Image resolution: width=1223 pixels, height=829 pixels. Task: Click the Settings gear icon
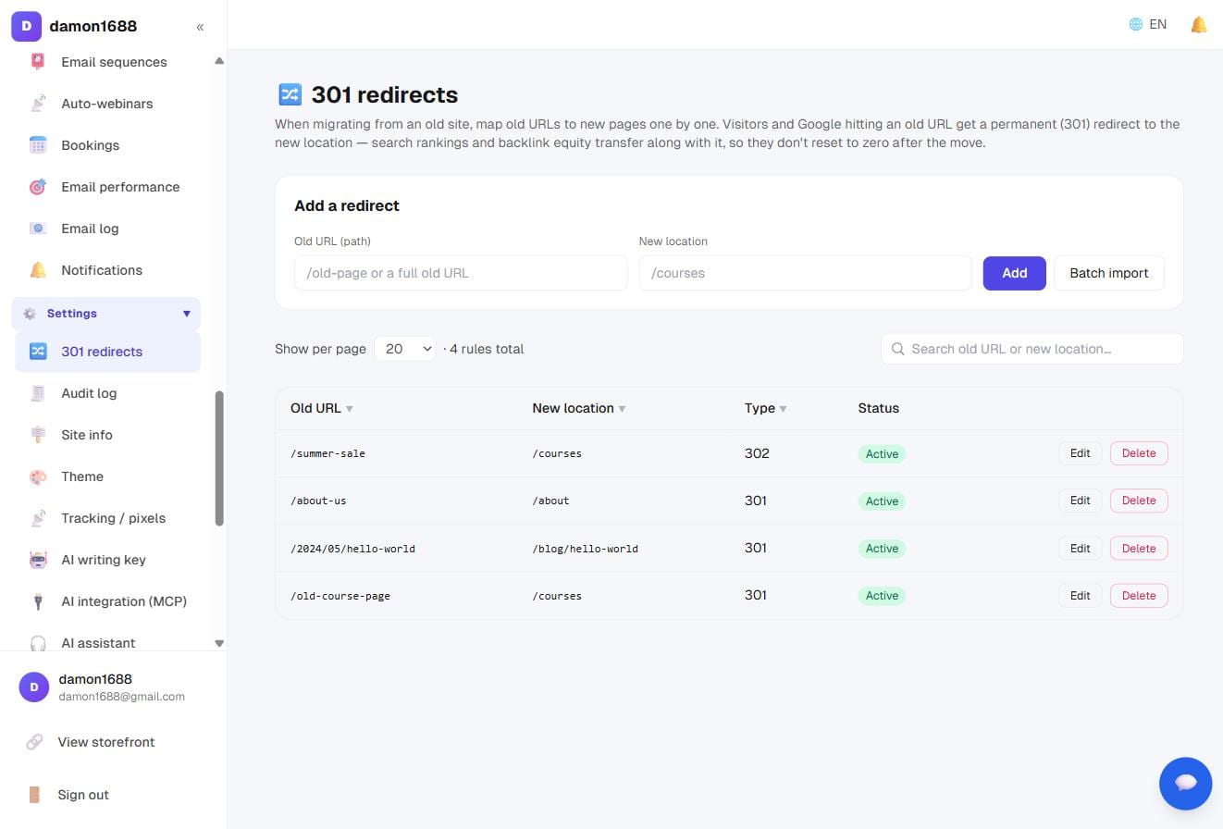point(30,314)
